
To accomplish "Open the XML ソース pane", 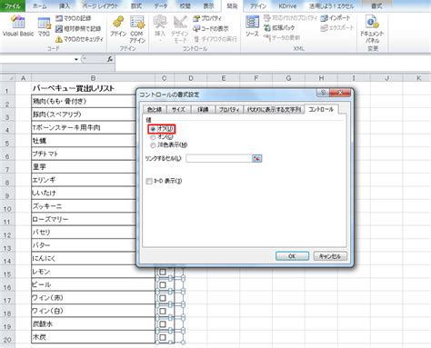I will (x=252, y=26).
